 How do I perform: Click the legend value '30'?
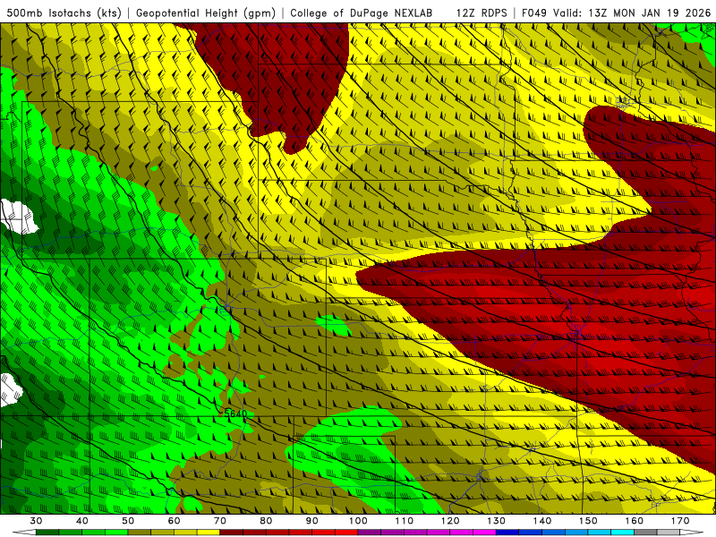coord(36,521)
